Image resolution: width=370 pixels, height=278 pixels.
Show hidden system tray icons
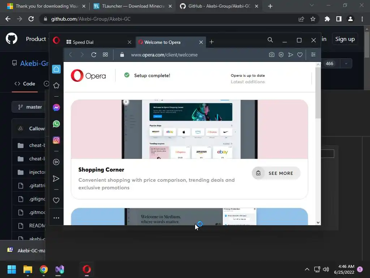[307, 269]
